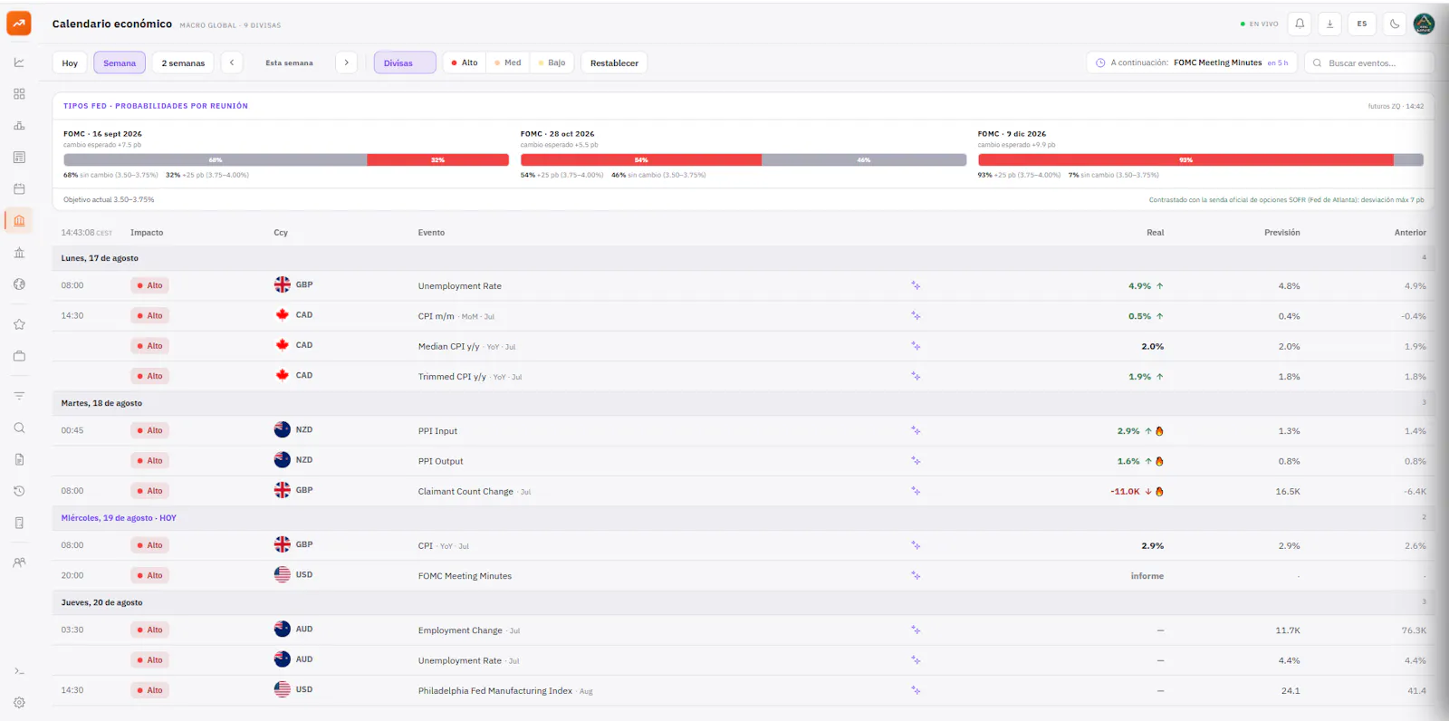Screen dimensions: 1449x721
Task: Select the Hoy tab
Action: point(70,62)
